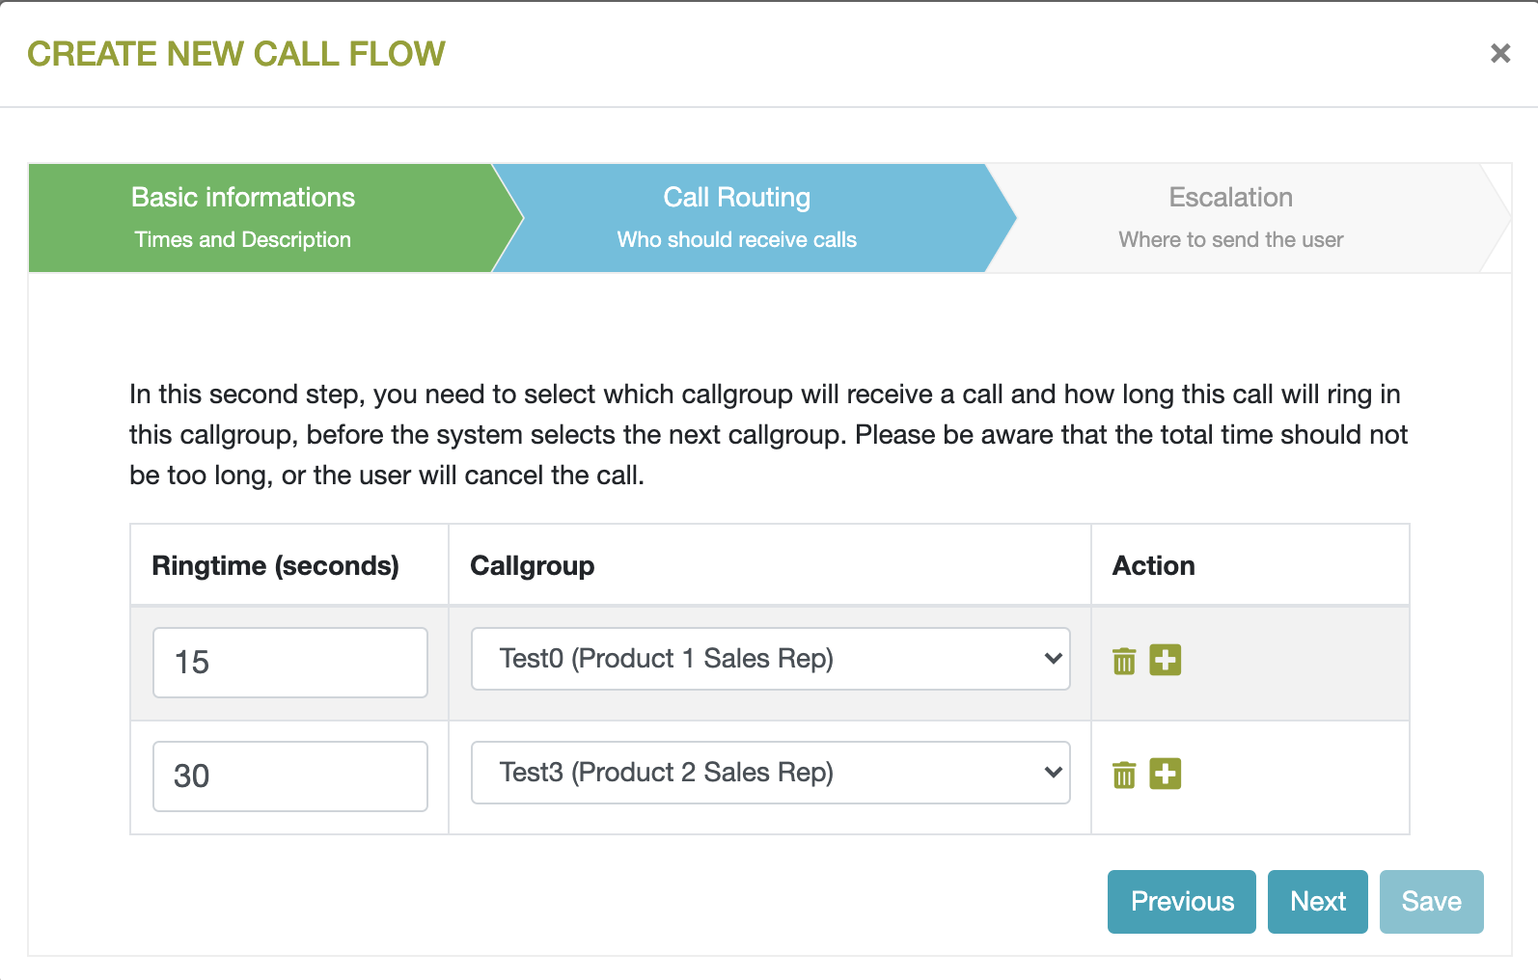Screen dimensions: 1538x980
Task: Expand the Test3 (Product 2 Sales Rep) dropdown
Action: (770, 773)
